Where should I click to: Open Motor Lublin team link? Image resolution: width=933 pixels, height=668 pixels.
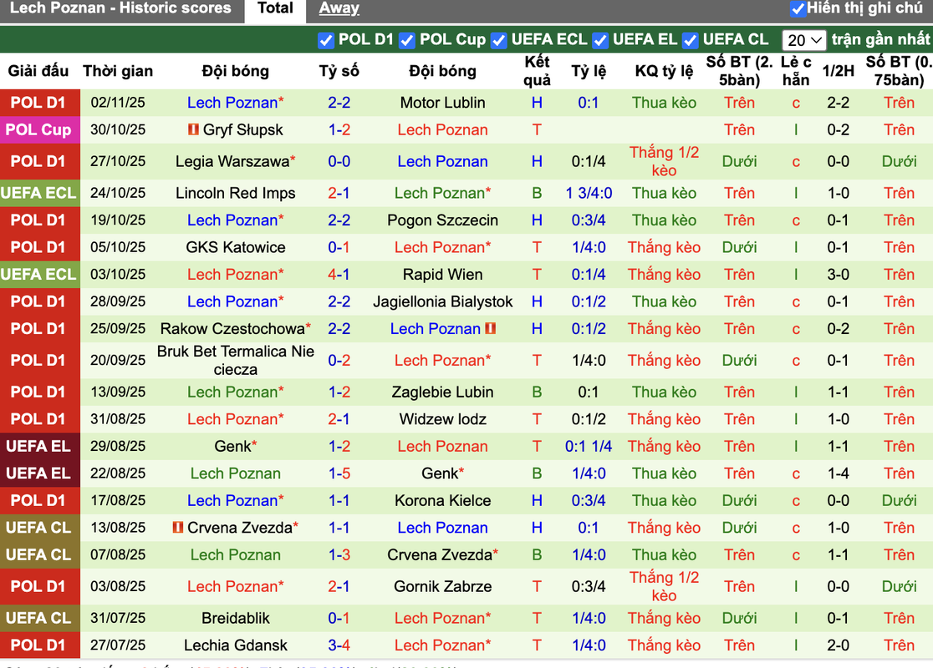pos(443,103)
